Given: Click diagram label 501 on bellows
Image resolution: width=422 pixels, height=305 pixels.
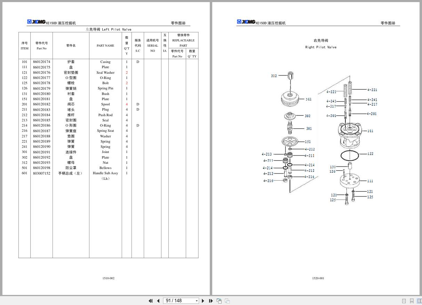Looking at the screenshot, I should coord(309,99).
